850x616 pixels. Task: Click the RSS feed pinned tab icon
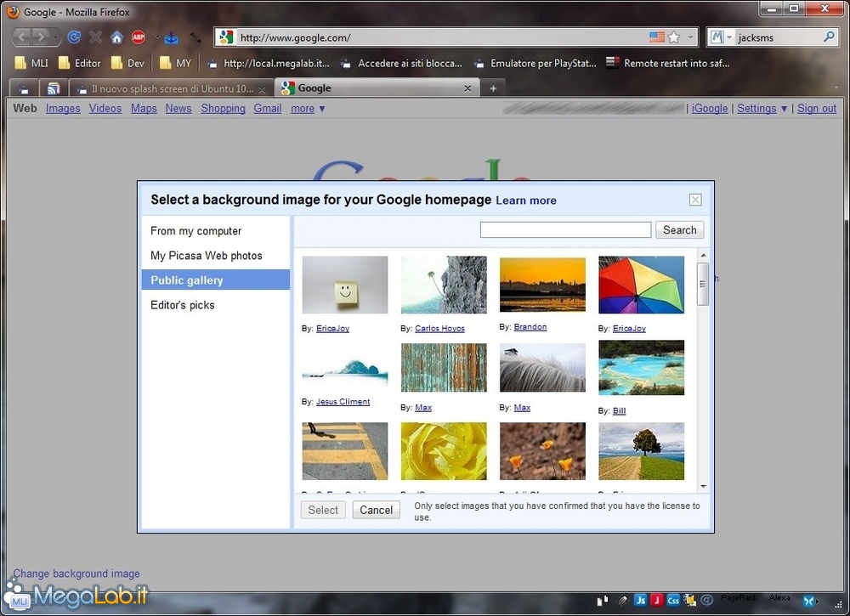53,88
